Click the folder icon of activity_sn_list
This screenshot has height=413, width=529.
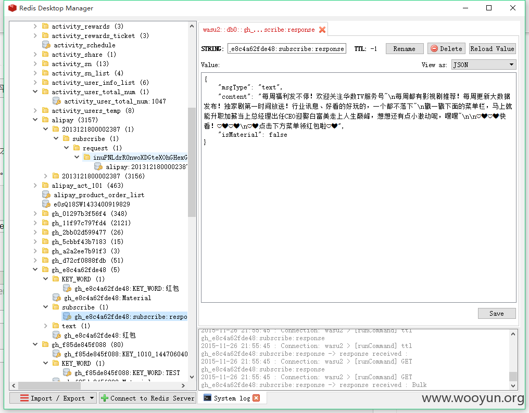(45, 73)
